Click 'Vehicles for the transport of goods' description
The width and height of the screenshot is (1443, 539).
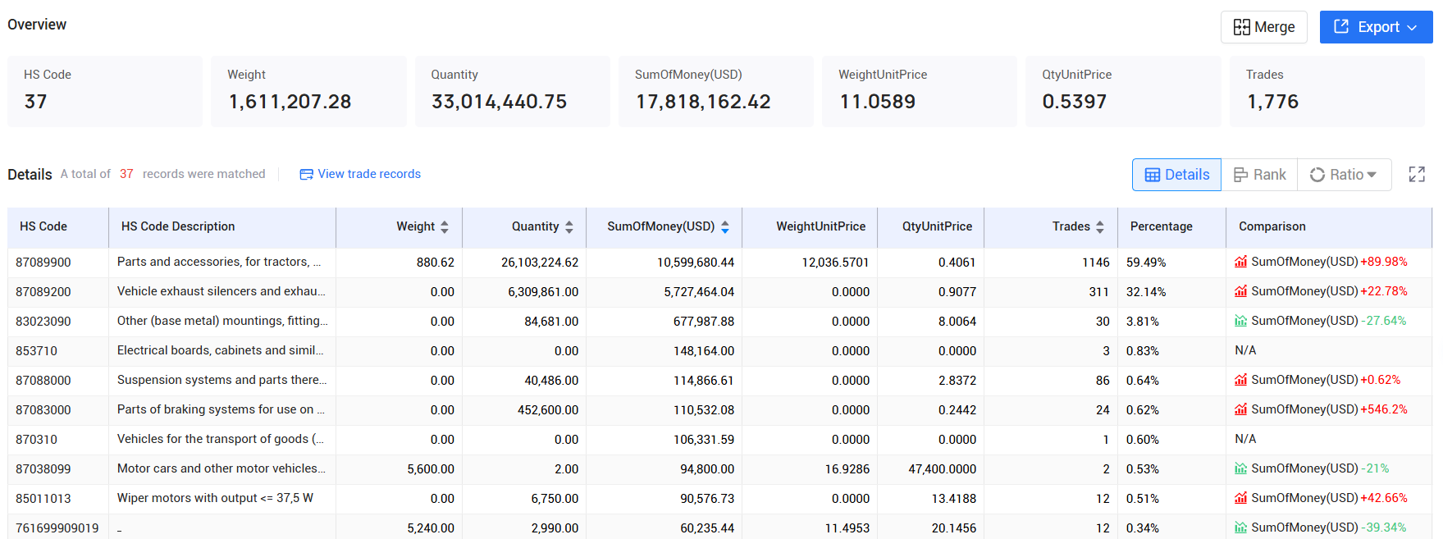click(221, 439)
